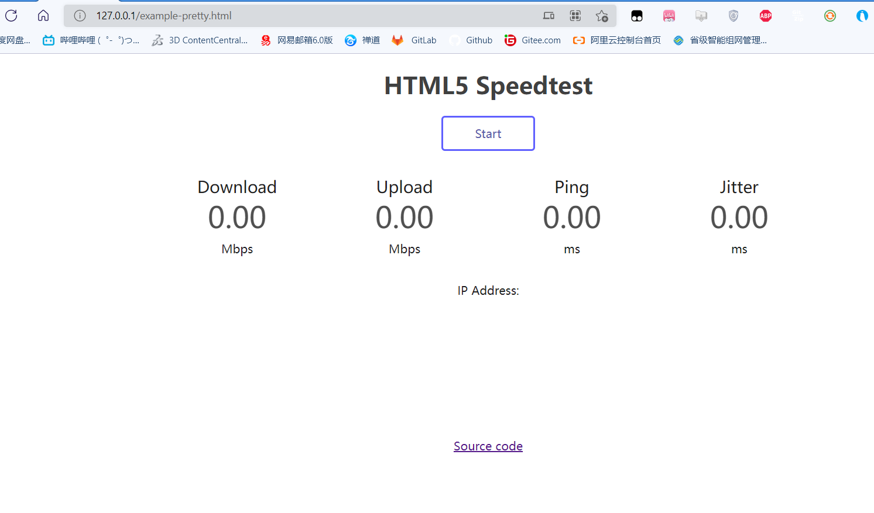874x513 pixels.
Task: Reload the page with the refresh icon
Action: (x=11, y=16)
